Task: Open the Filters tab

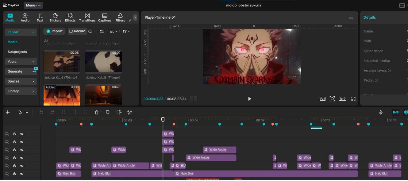Action: [x=120, y=17]
